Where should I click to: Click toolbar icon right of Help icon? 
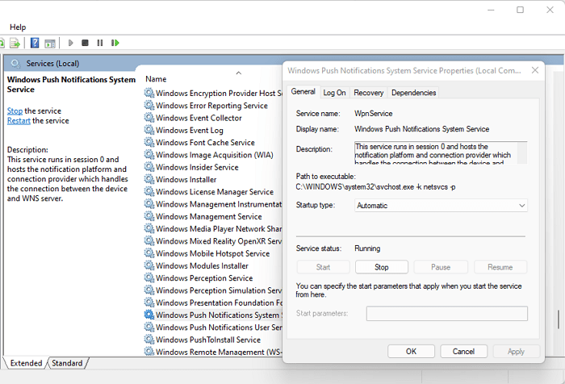50,43
